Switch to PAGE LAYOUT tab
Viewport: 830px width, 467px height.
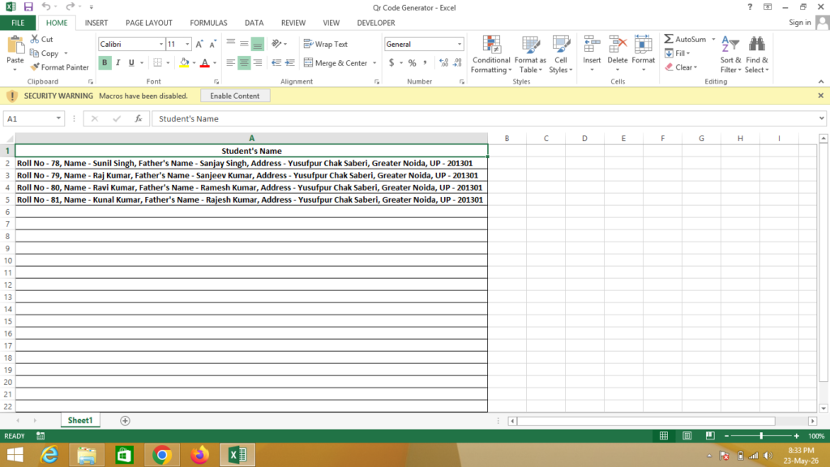tap(149, 23)
